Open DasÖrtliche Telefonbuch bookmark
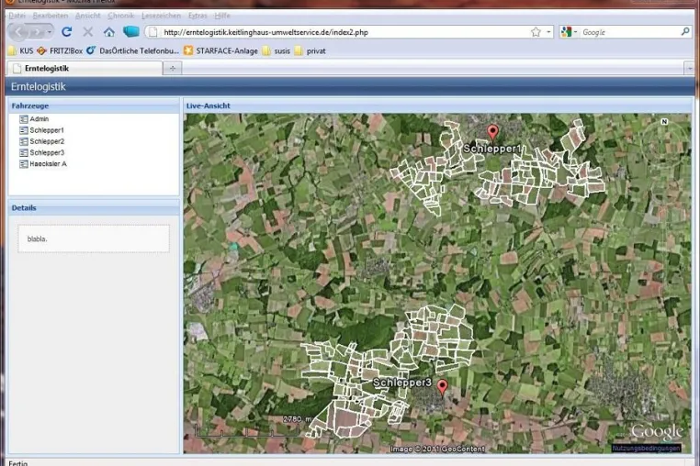 pos(132,50)
